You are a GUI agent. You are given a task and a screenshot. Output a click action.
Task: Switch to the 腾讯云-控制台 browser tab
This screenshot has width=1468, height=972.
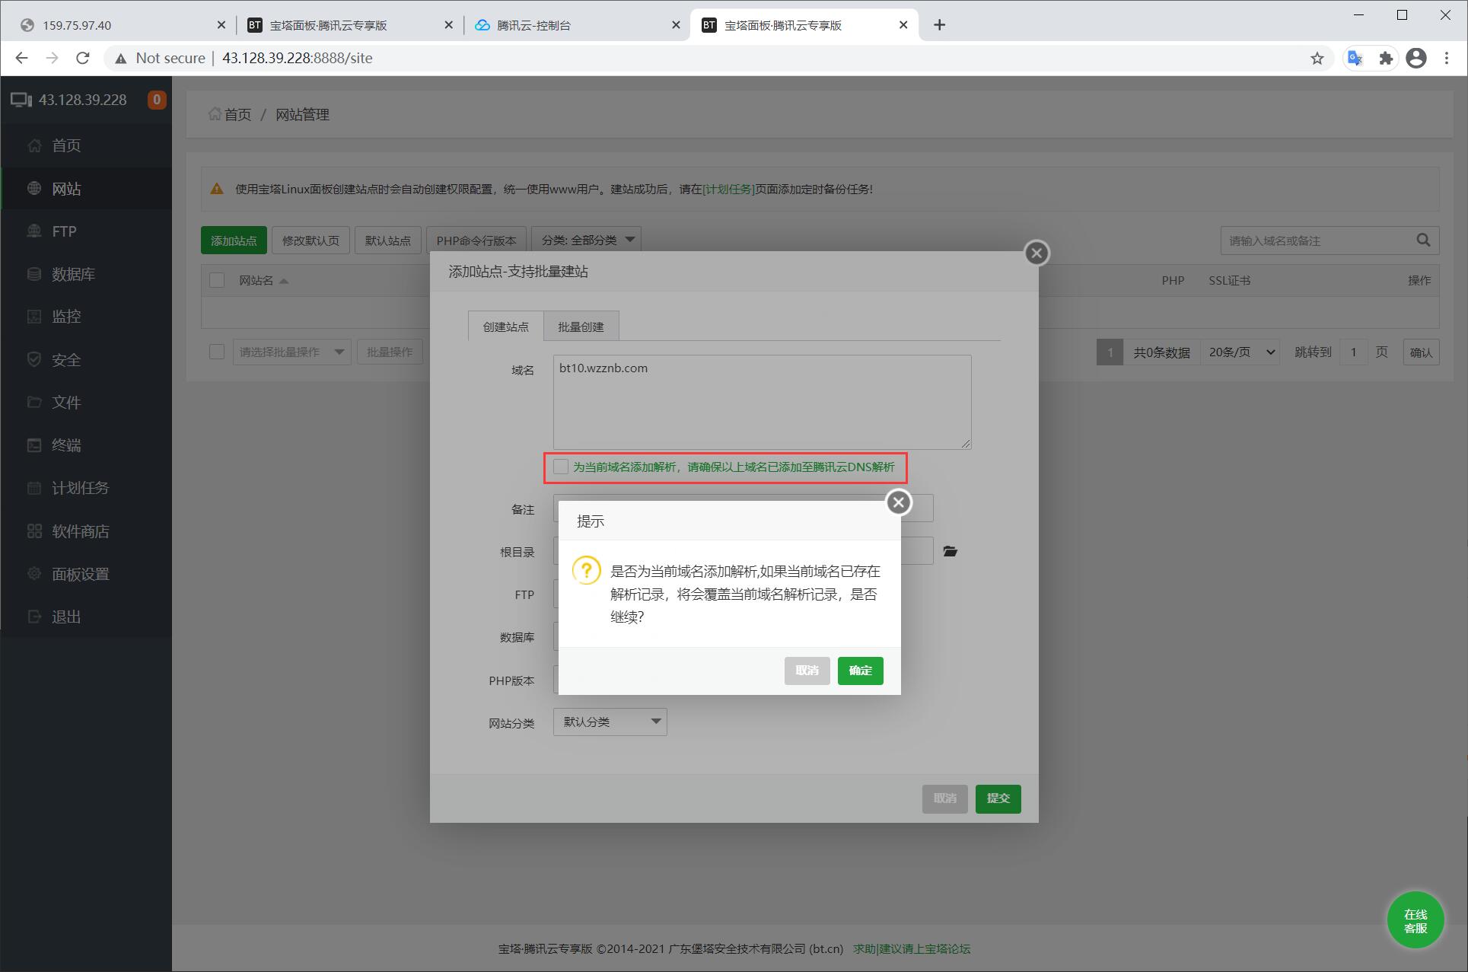(576, 25)
